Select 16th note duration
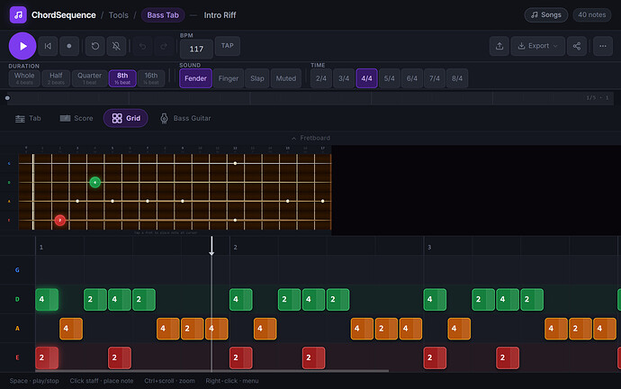621x389 pixels. tap(151, 78)
